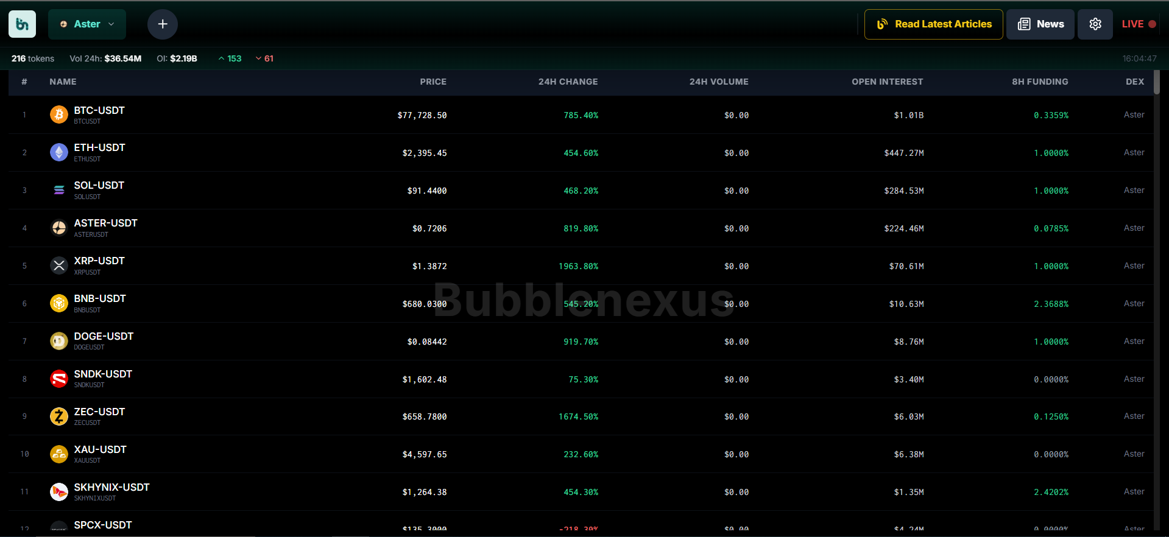Screen dimensions: 1169x537
Task: Click the table vertical scrollbar
Action: tap(1157, 82)
